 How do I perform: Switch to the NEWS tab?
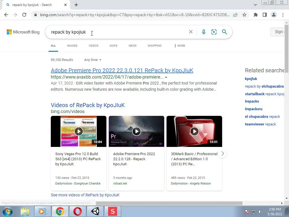[x=133, y=45]
